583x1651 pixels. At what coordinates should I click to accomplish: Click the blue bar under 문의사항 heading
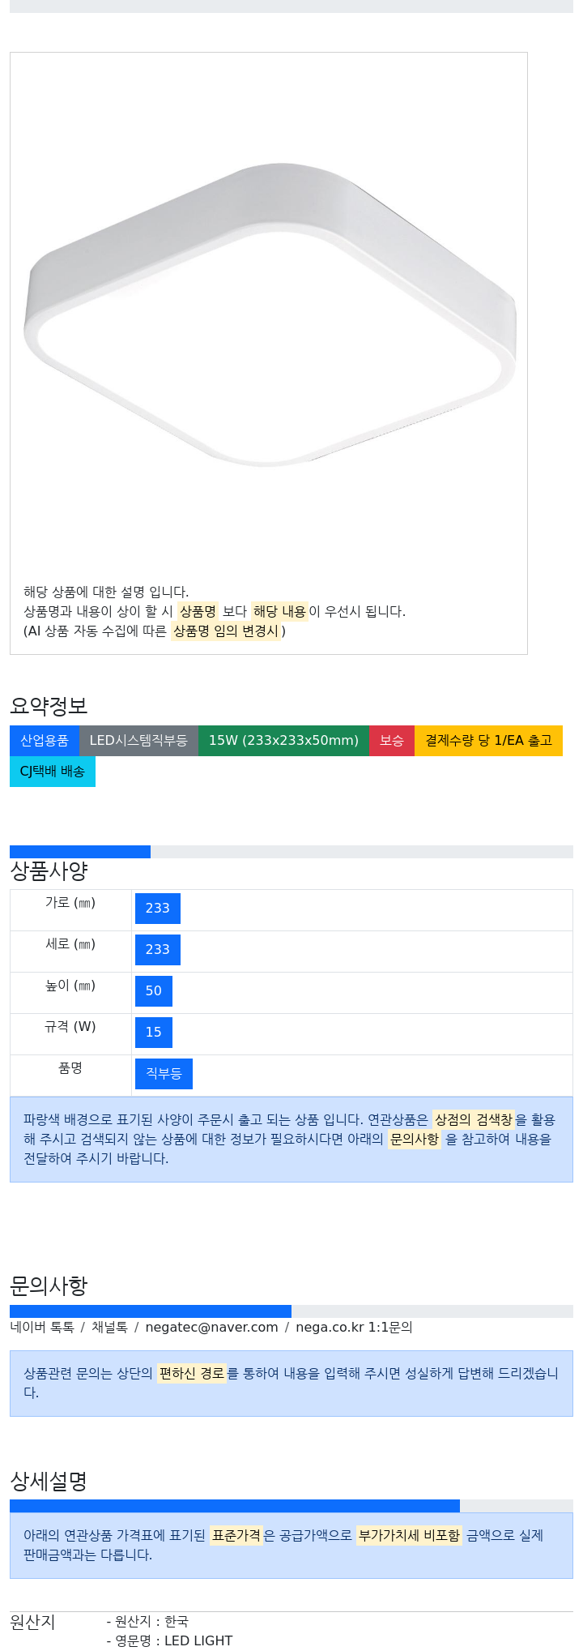pos(151,1311)
